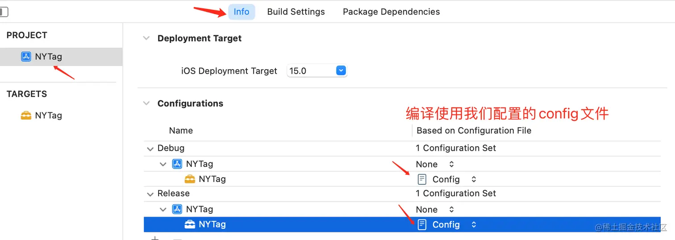Click the Config file icon in Debug row
The height and width of the screenshot is (240, 675).
pyautogui.click(x=421, y=179)
